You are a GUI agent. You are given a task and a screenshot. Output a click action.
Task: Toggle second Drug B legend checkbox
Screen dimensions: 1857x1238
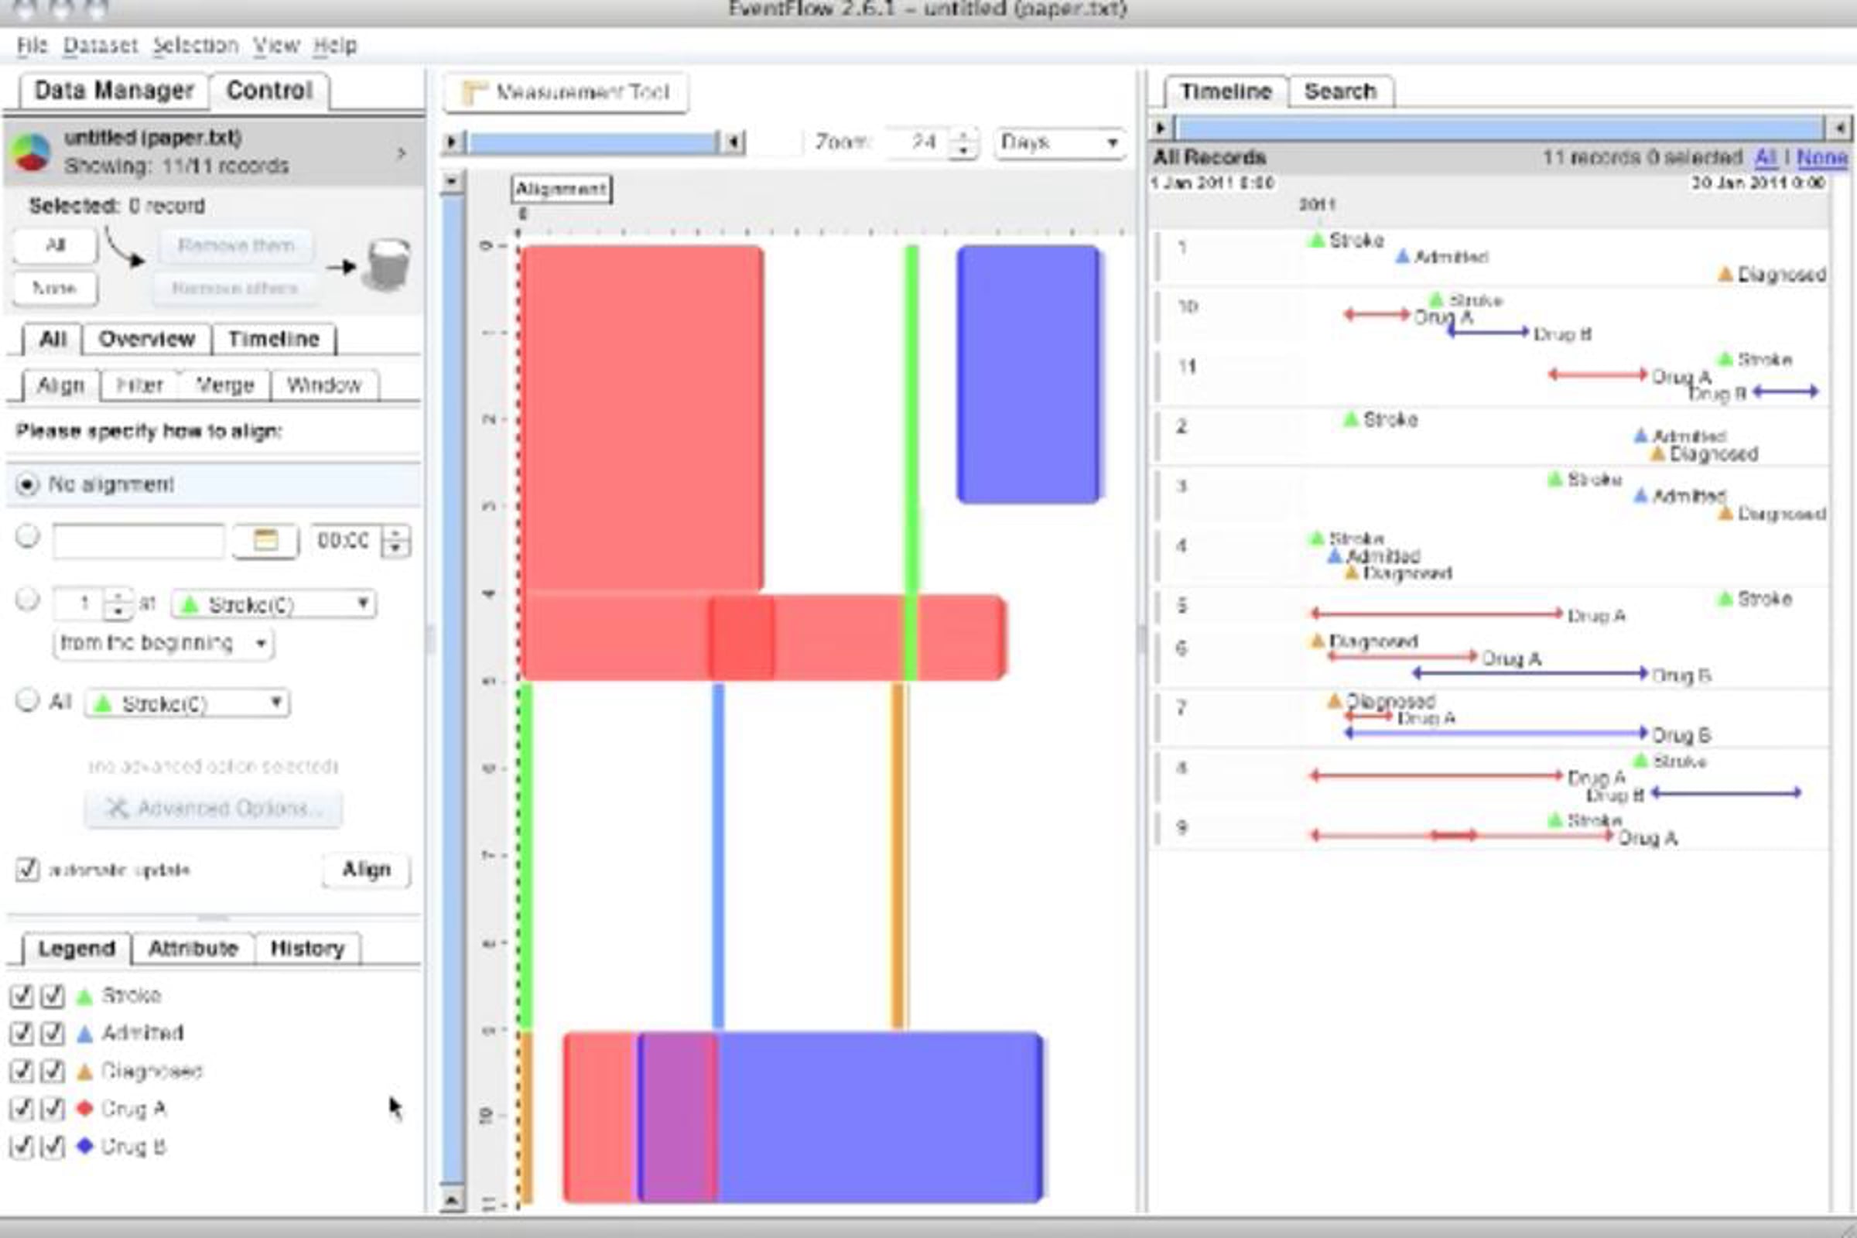tap(52, 1147)
